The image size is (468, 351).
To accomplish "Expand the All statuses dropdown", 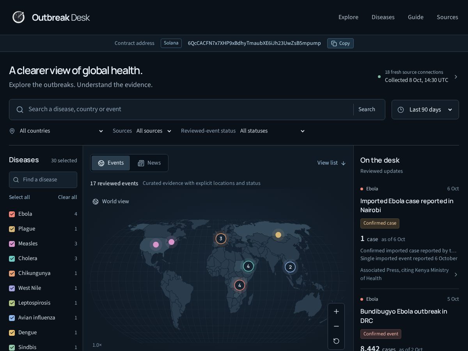I will [273, 131].
